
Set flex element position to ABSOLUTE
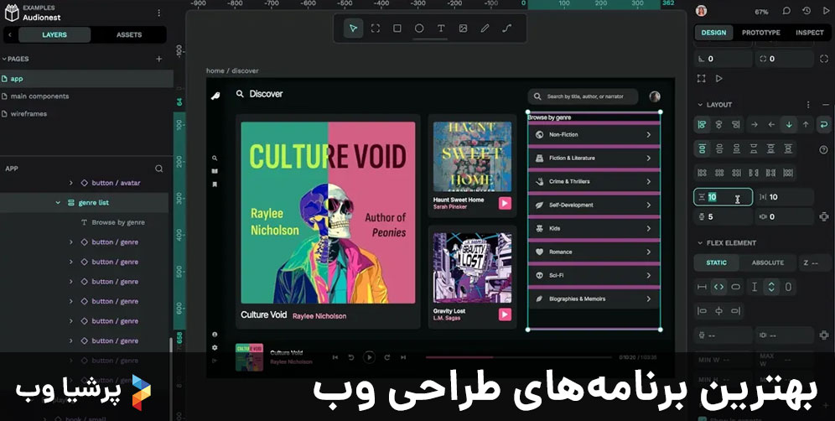click(767, 262)
